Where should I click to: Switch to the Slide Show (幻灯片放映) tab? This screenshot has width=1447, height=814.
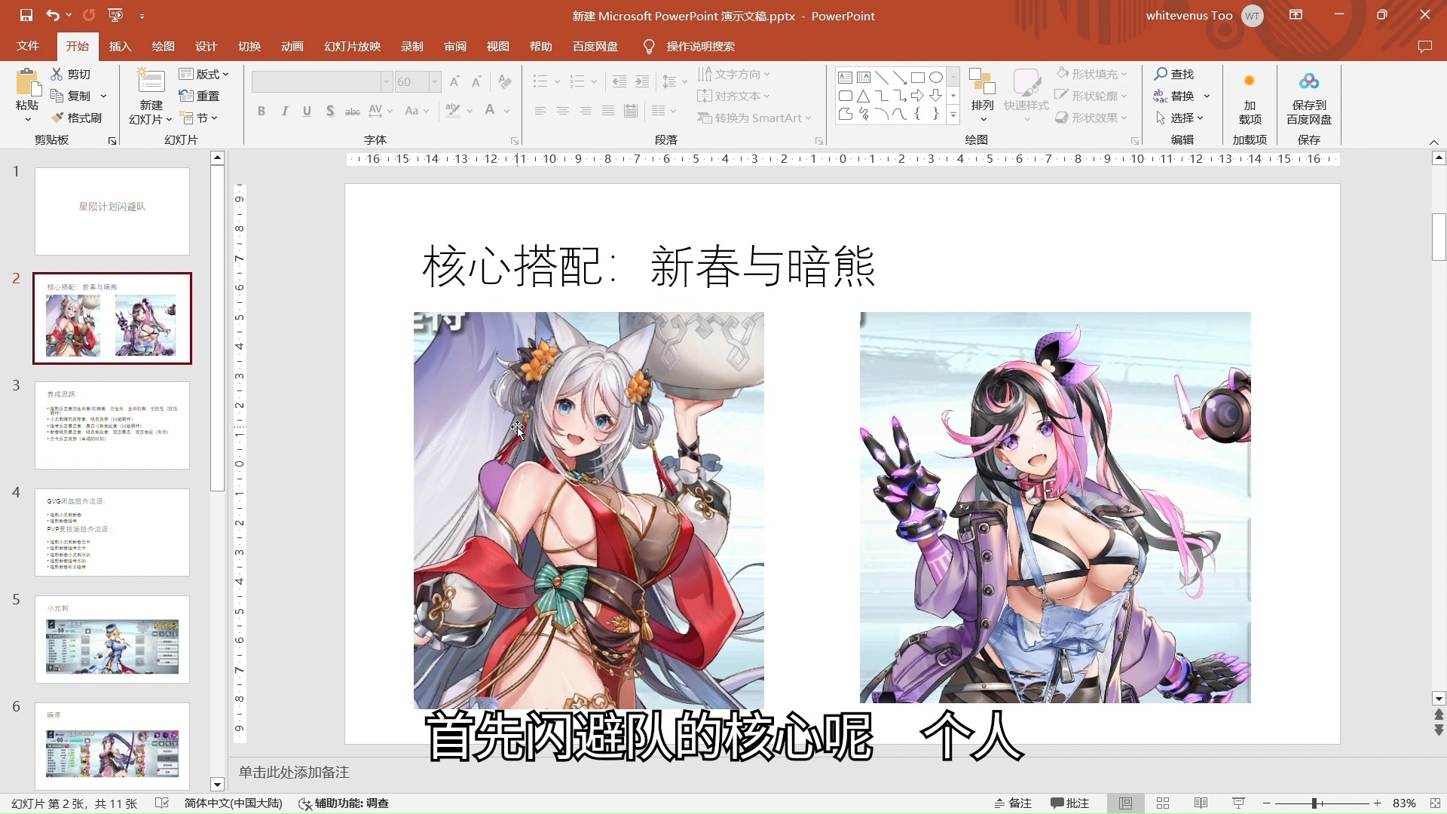tap(352, 47)
